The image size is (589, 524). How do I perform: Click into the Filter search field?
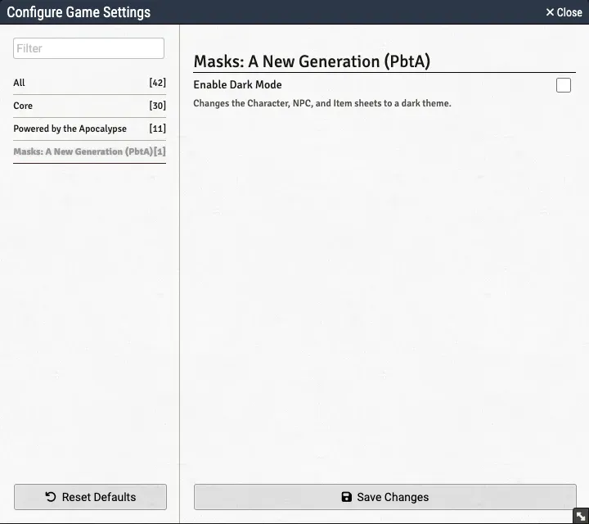(88, 48)
